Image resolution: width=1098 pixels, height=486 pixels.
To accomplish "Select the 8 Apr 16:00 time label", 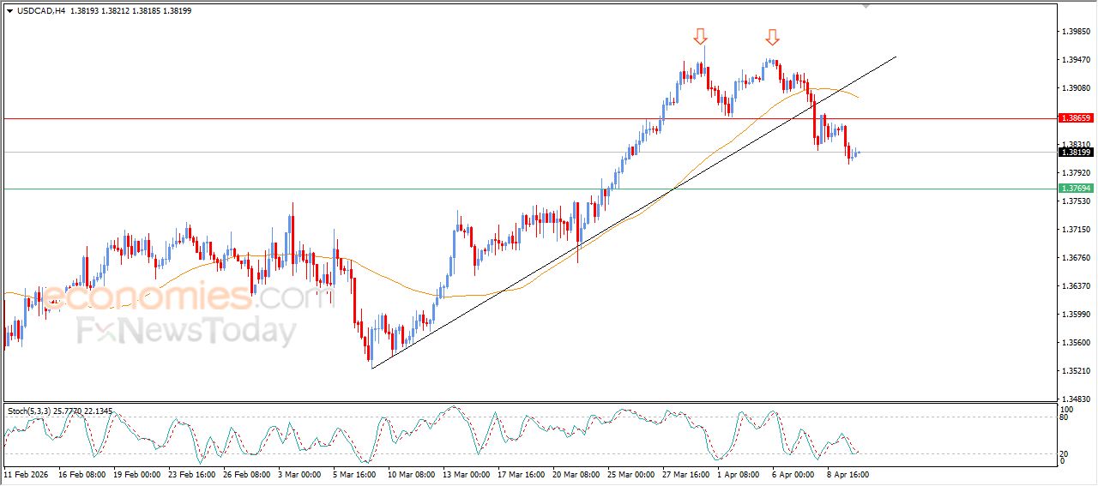I will pos(849,473).
